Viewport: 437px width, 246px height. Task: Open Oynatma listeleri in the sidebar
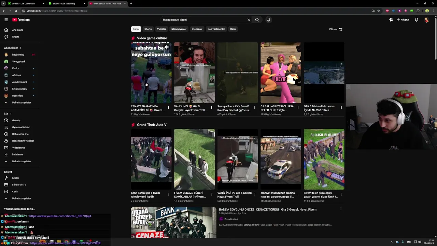coord(21,127)
